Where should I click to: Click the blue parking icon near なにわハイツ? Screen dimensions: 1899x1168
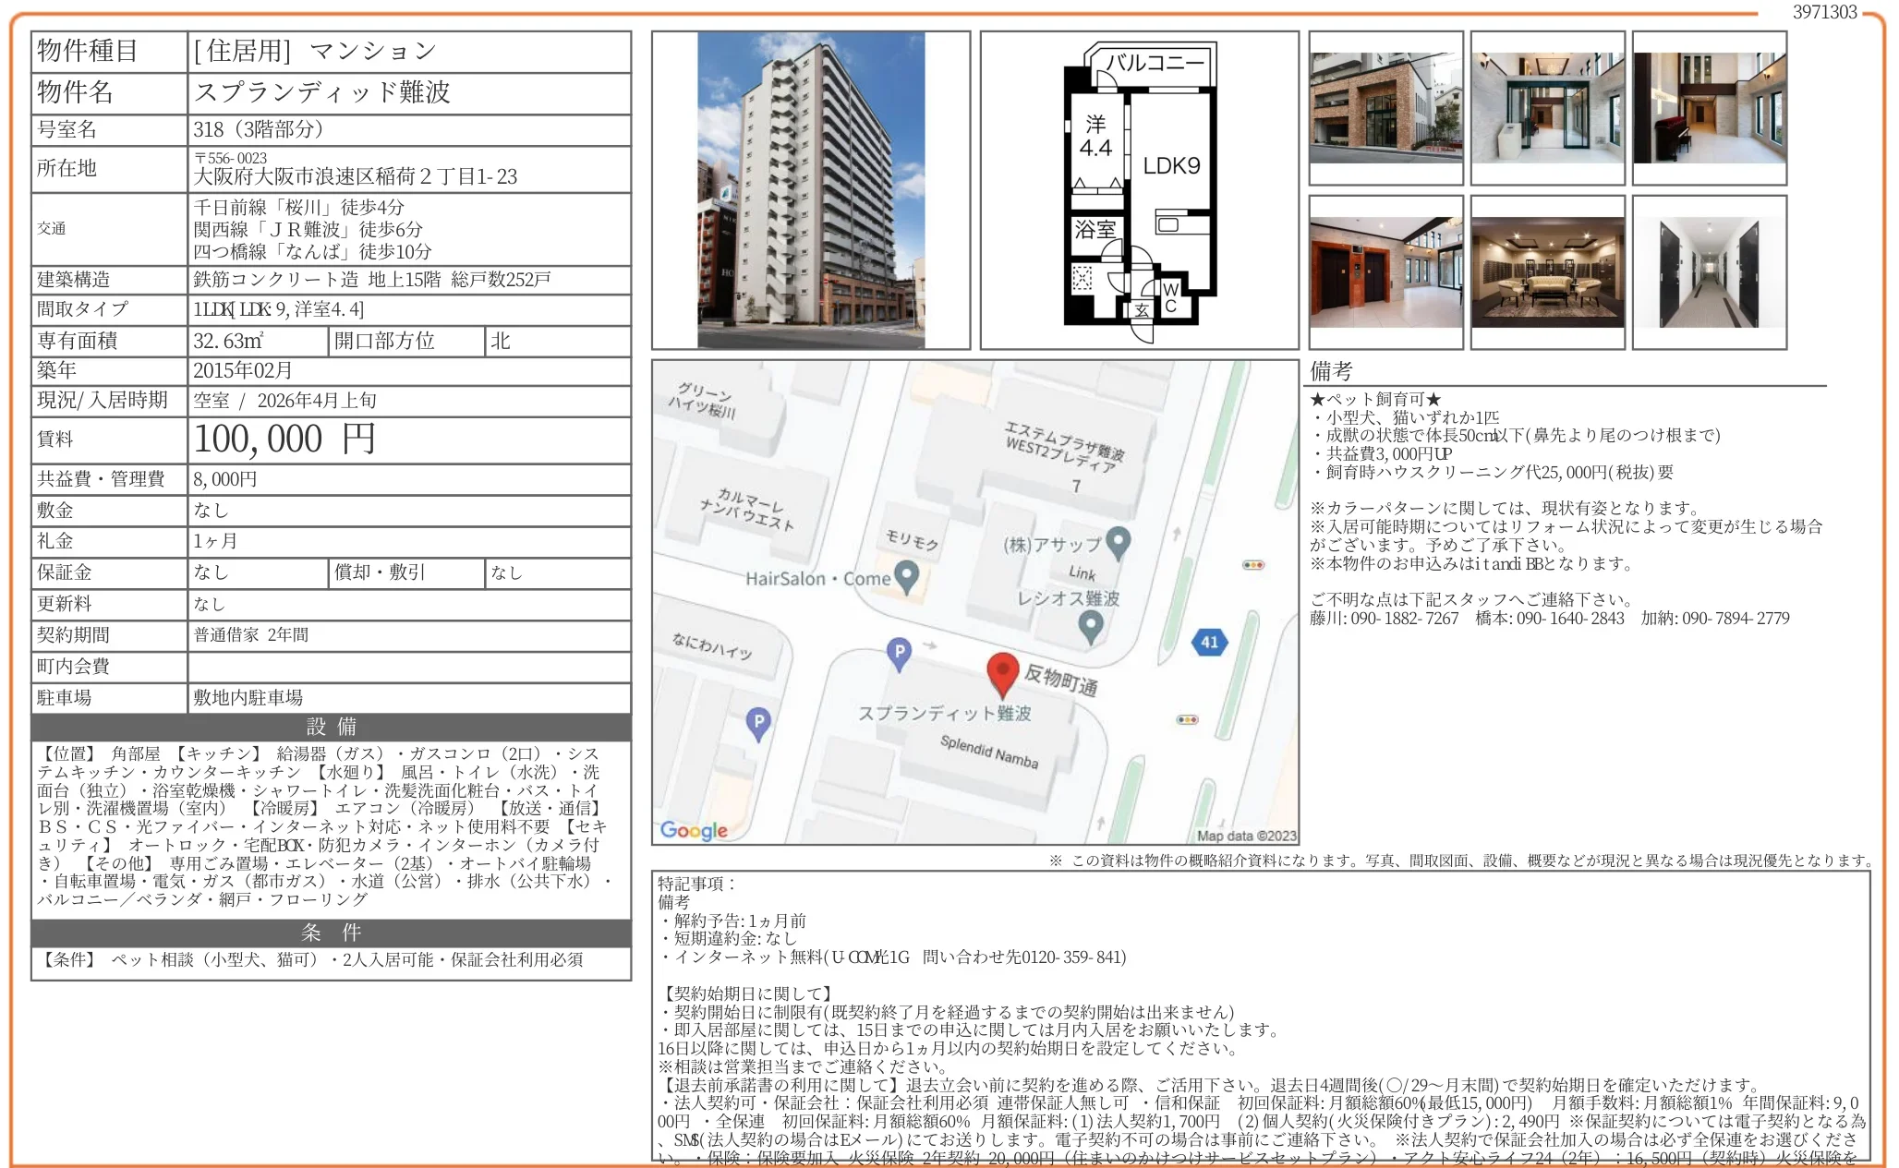click(x=899, y=652)
